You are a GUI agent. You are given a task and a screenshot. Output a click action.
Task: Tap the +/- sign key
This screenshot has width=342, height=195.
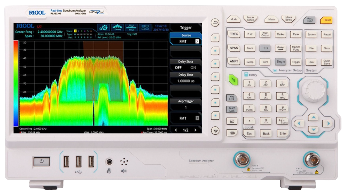(282, 121)
